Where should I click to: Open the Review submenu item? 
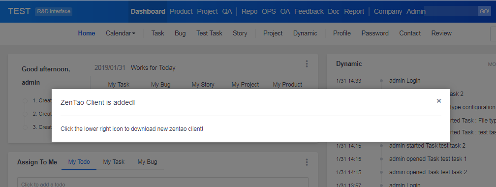pos(441,33)
